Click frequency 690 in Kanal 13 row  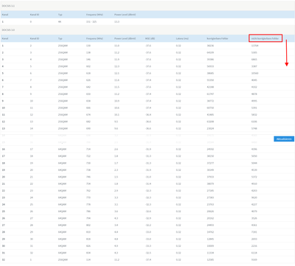88,128
